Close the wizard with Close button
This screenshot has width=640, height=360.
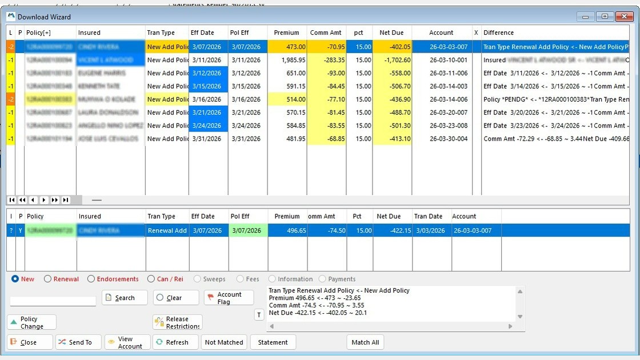[30, 342]
